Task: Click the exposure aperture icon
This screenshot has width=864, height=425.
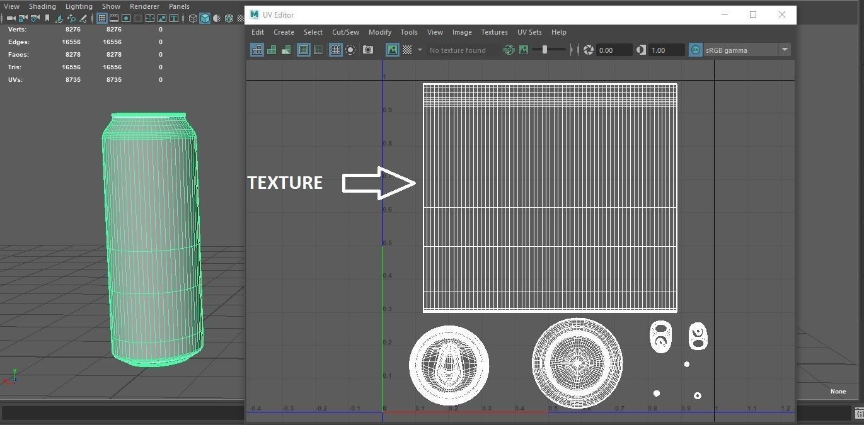Action: [589, 50]
